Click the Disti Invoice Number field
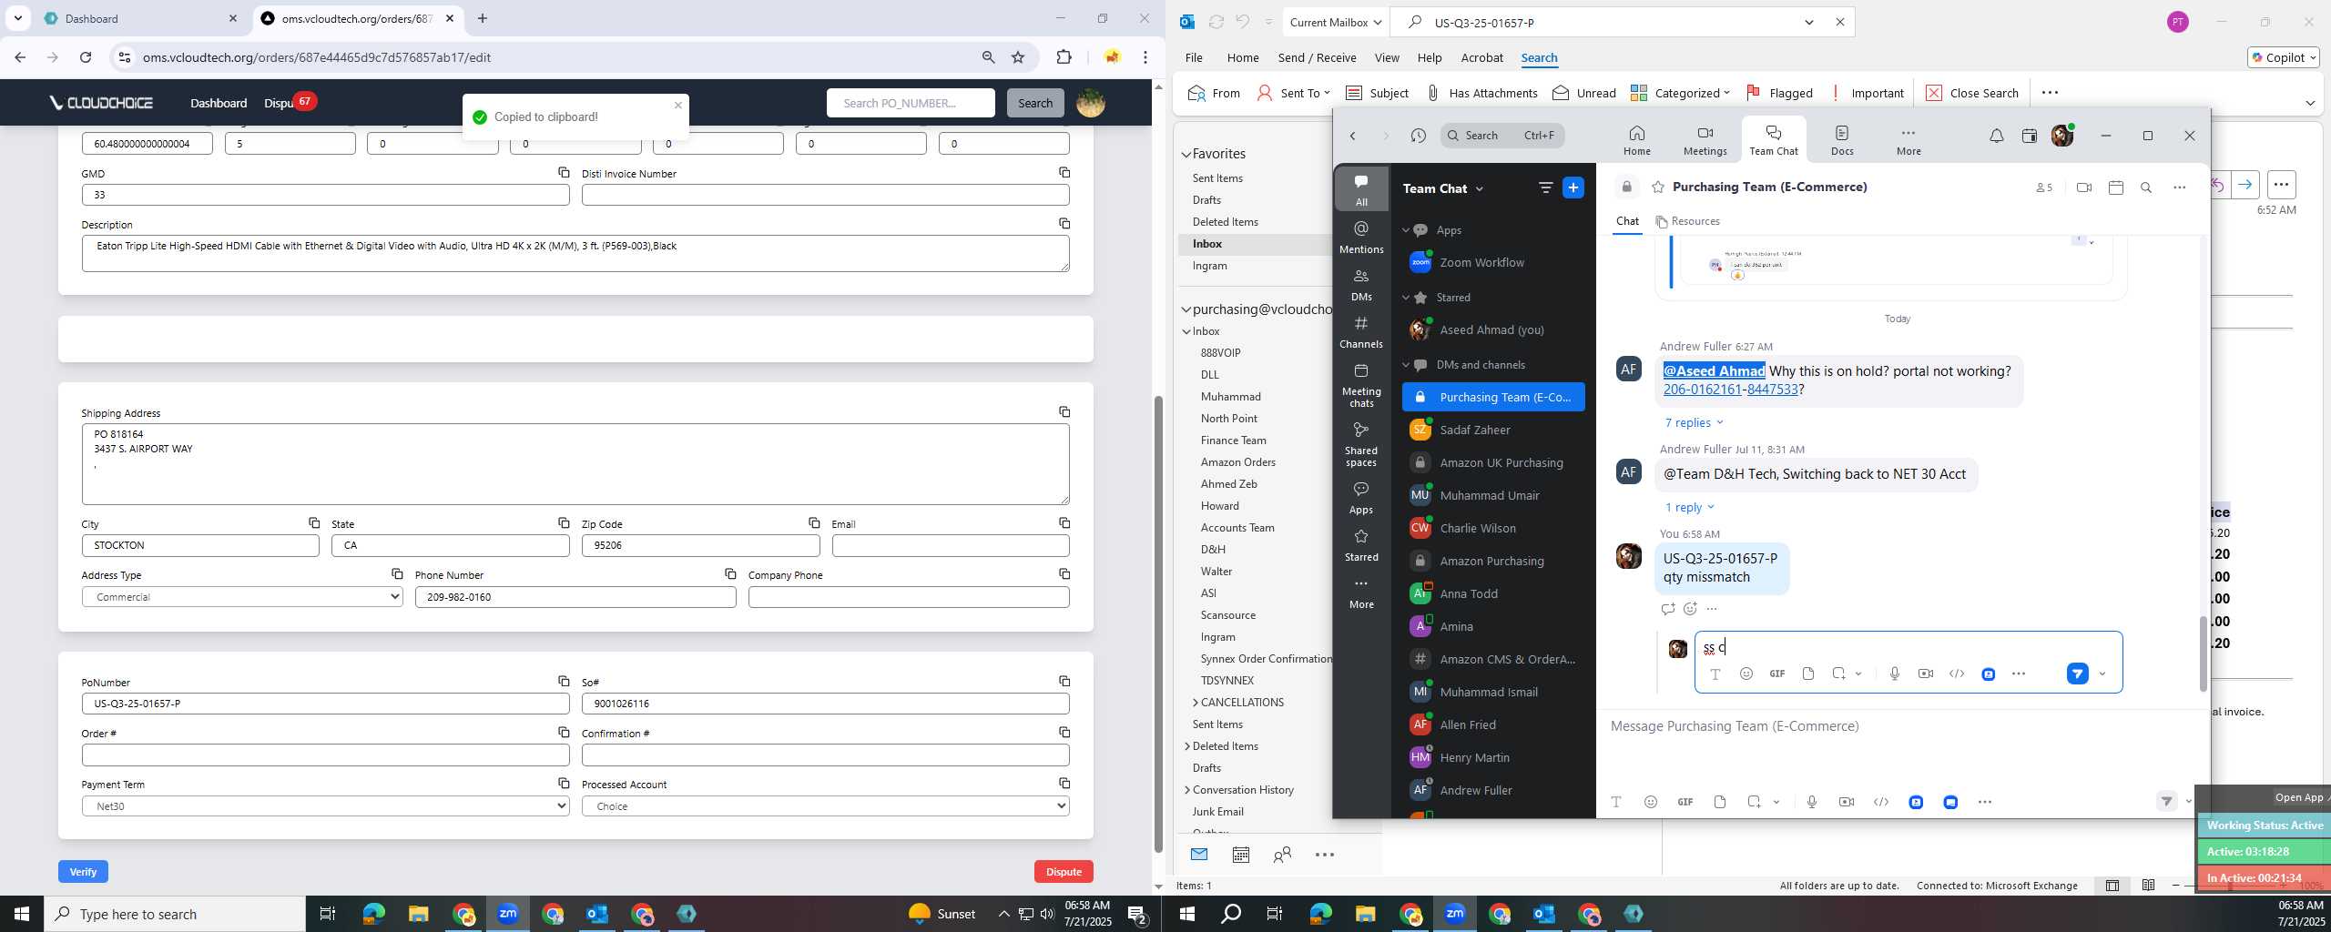Screen dimensions: 2331x932 click(825, 195)
